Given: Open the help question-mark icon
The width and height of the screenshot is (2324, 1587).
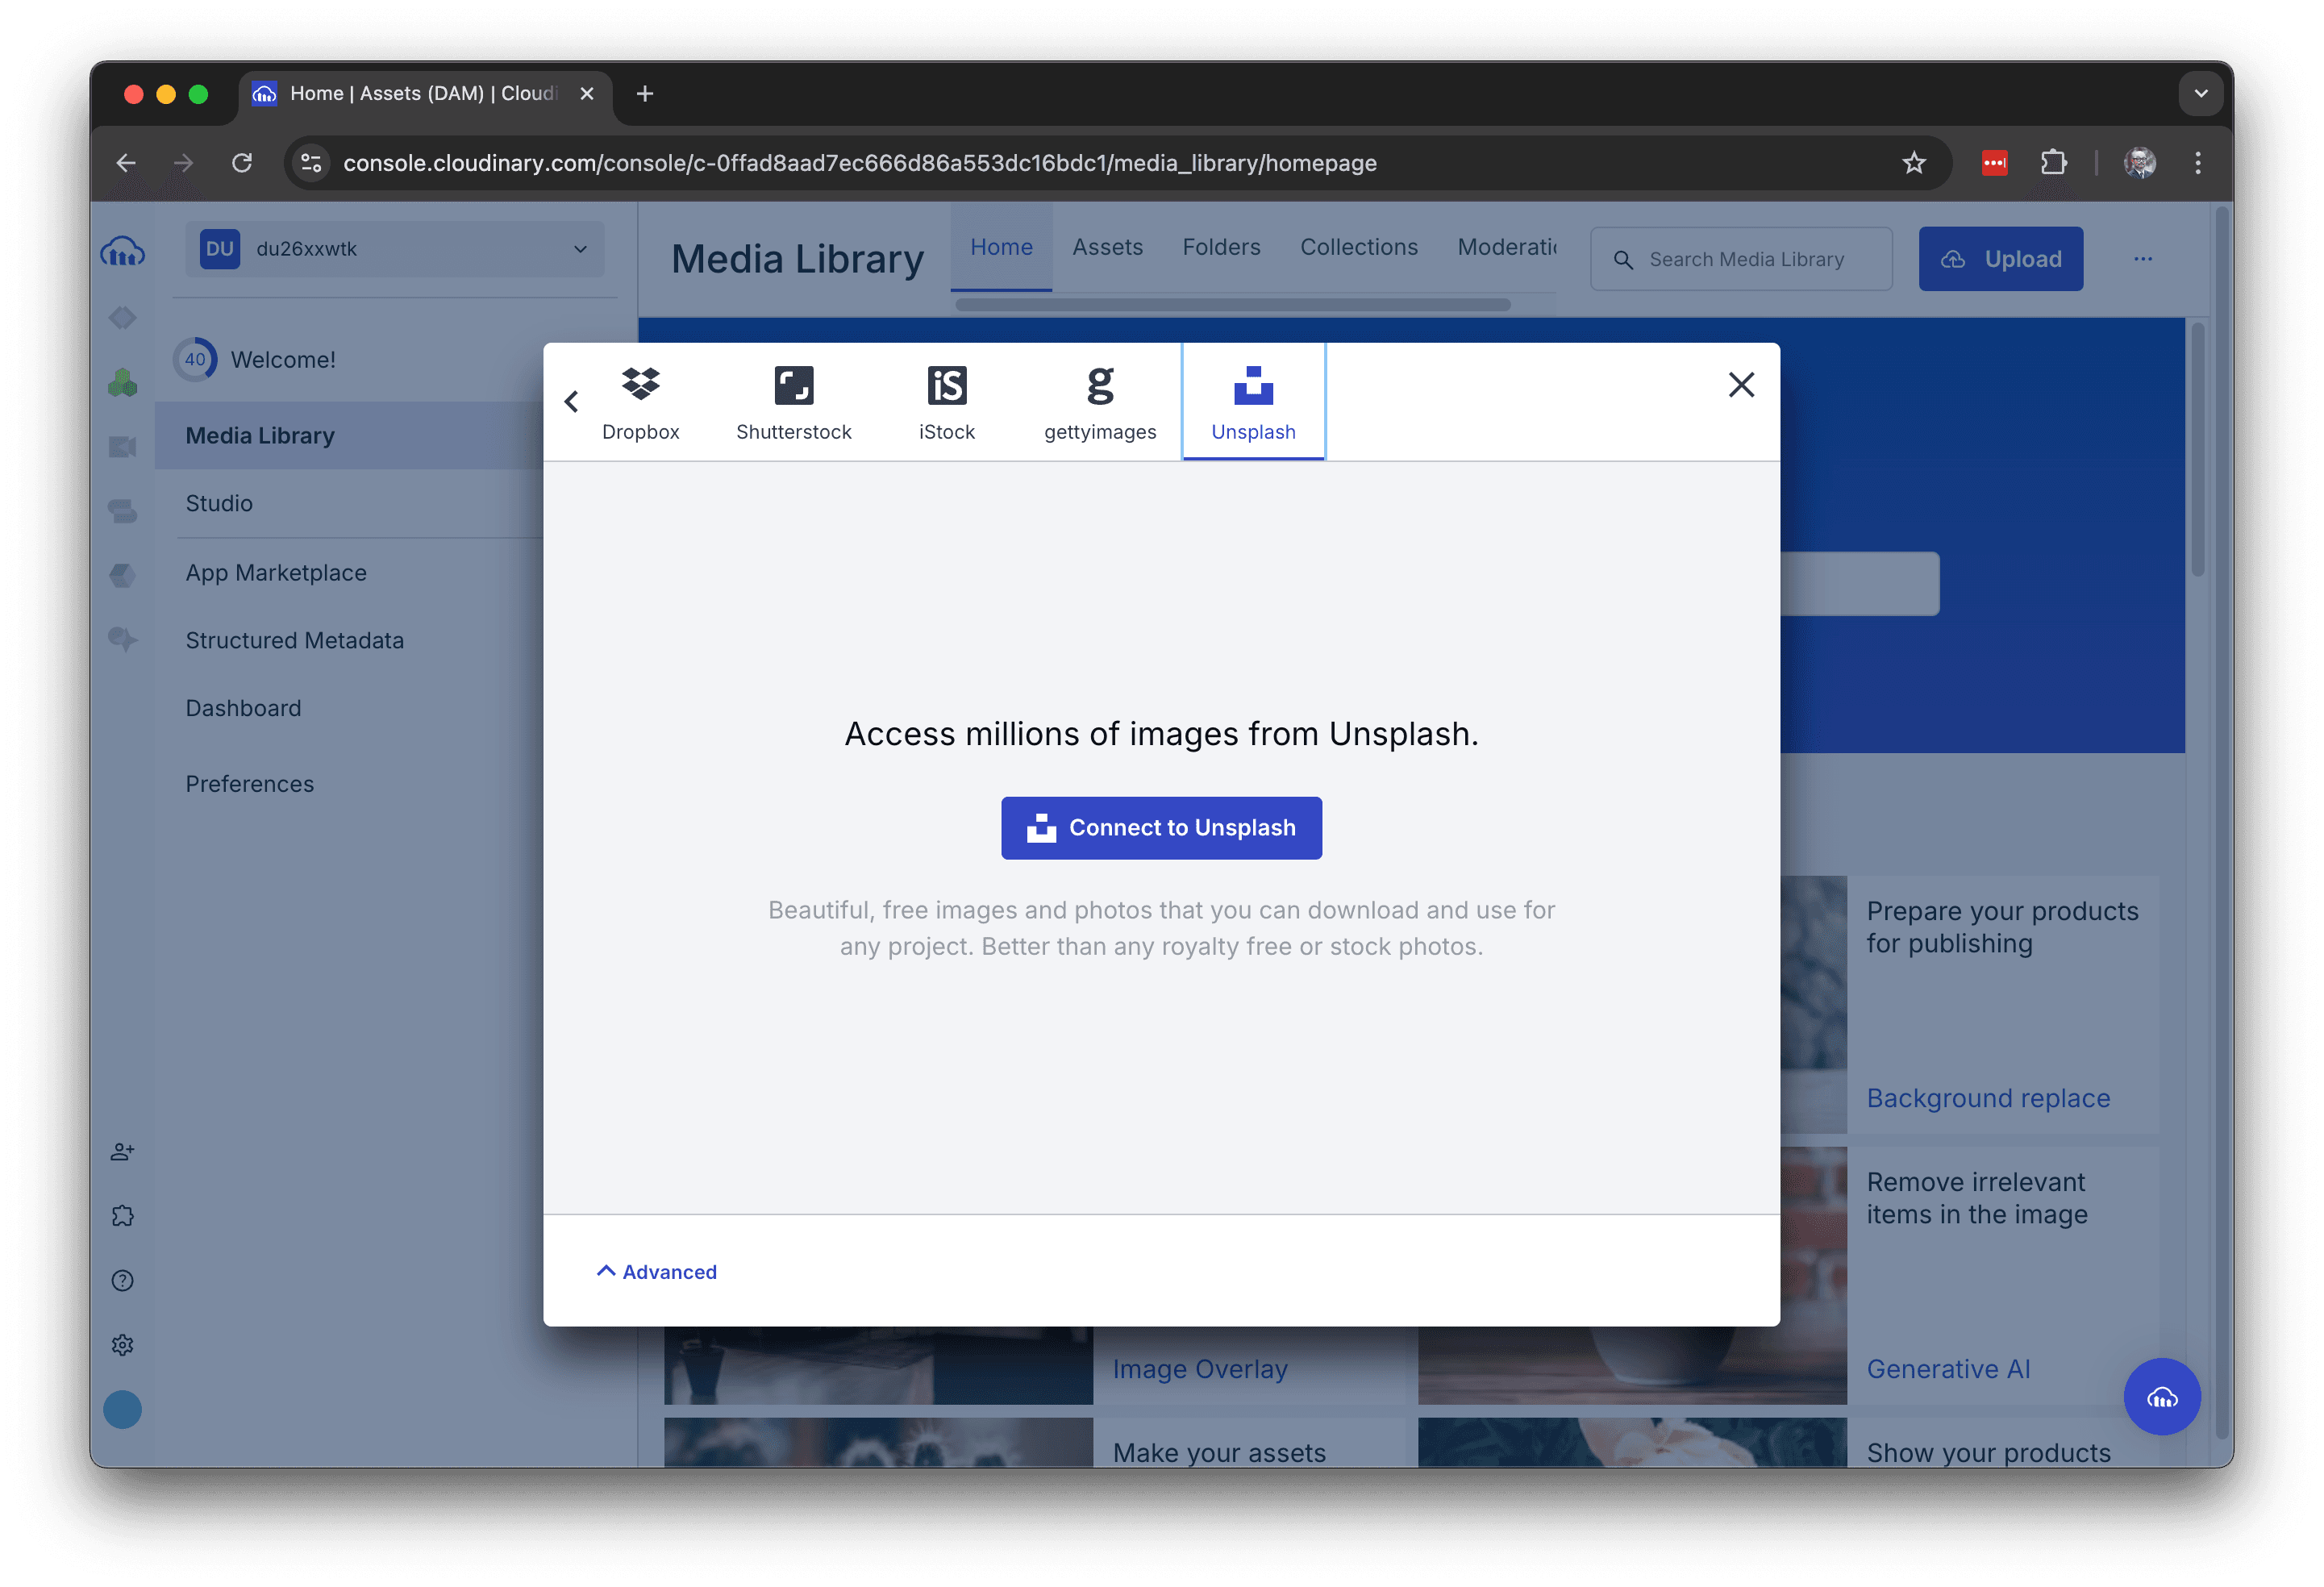Looking at the screenshot, I should point(122,1281).
